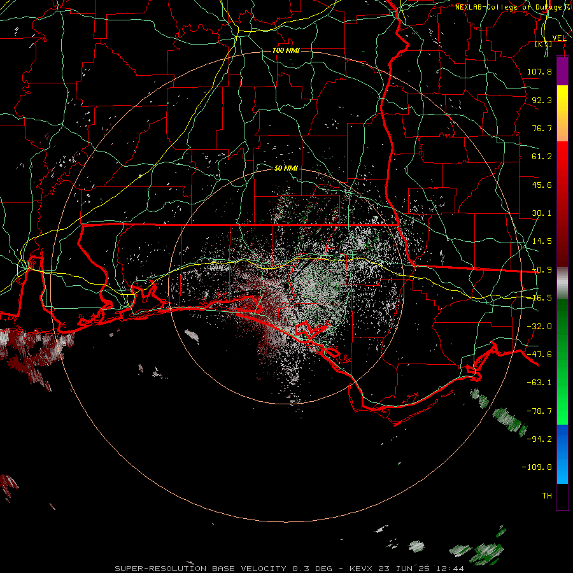Click the 107.8 legend value
This screenshot has width=573, height=573.
click(539, 71)
